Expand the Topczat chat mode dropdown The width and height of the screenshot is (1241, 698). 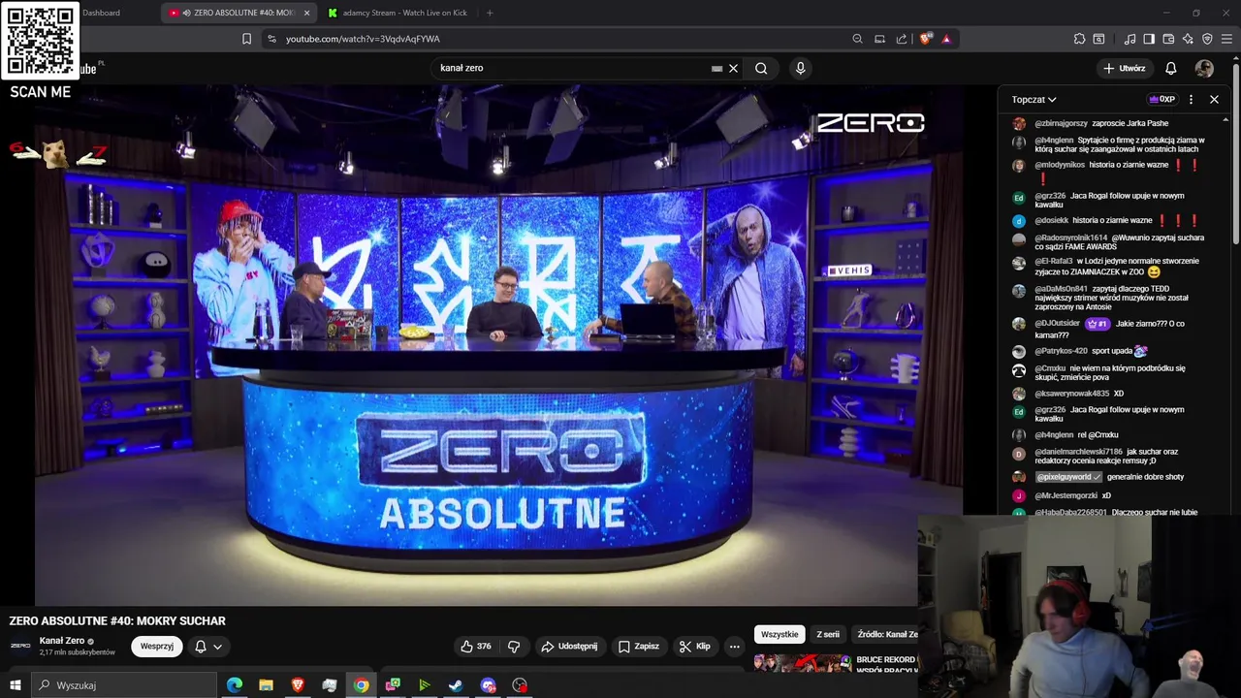(1034, 99)
